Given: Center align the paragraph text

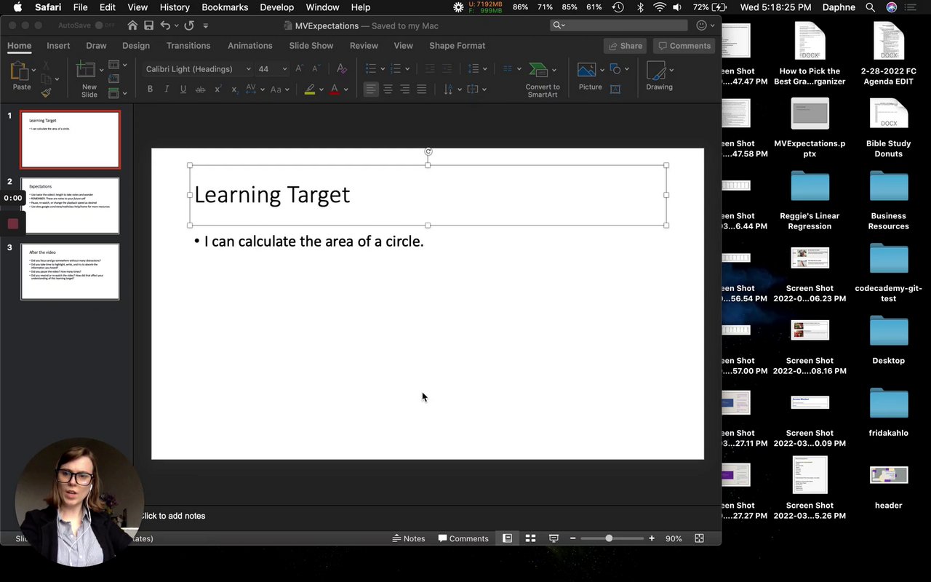Looking at the screenshot, I should click(x=388, y=89).
